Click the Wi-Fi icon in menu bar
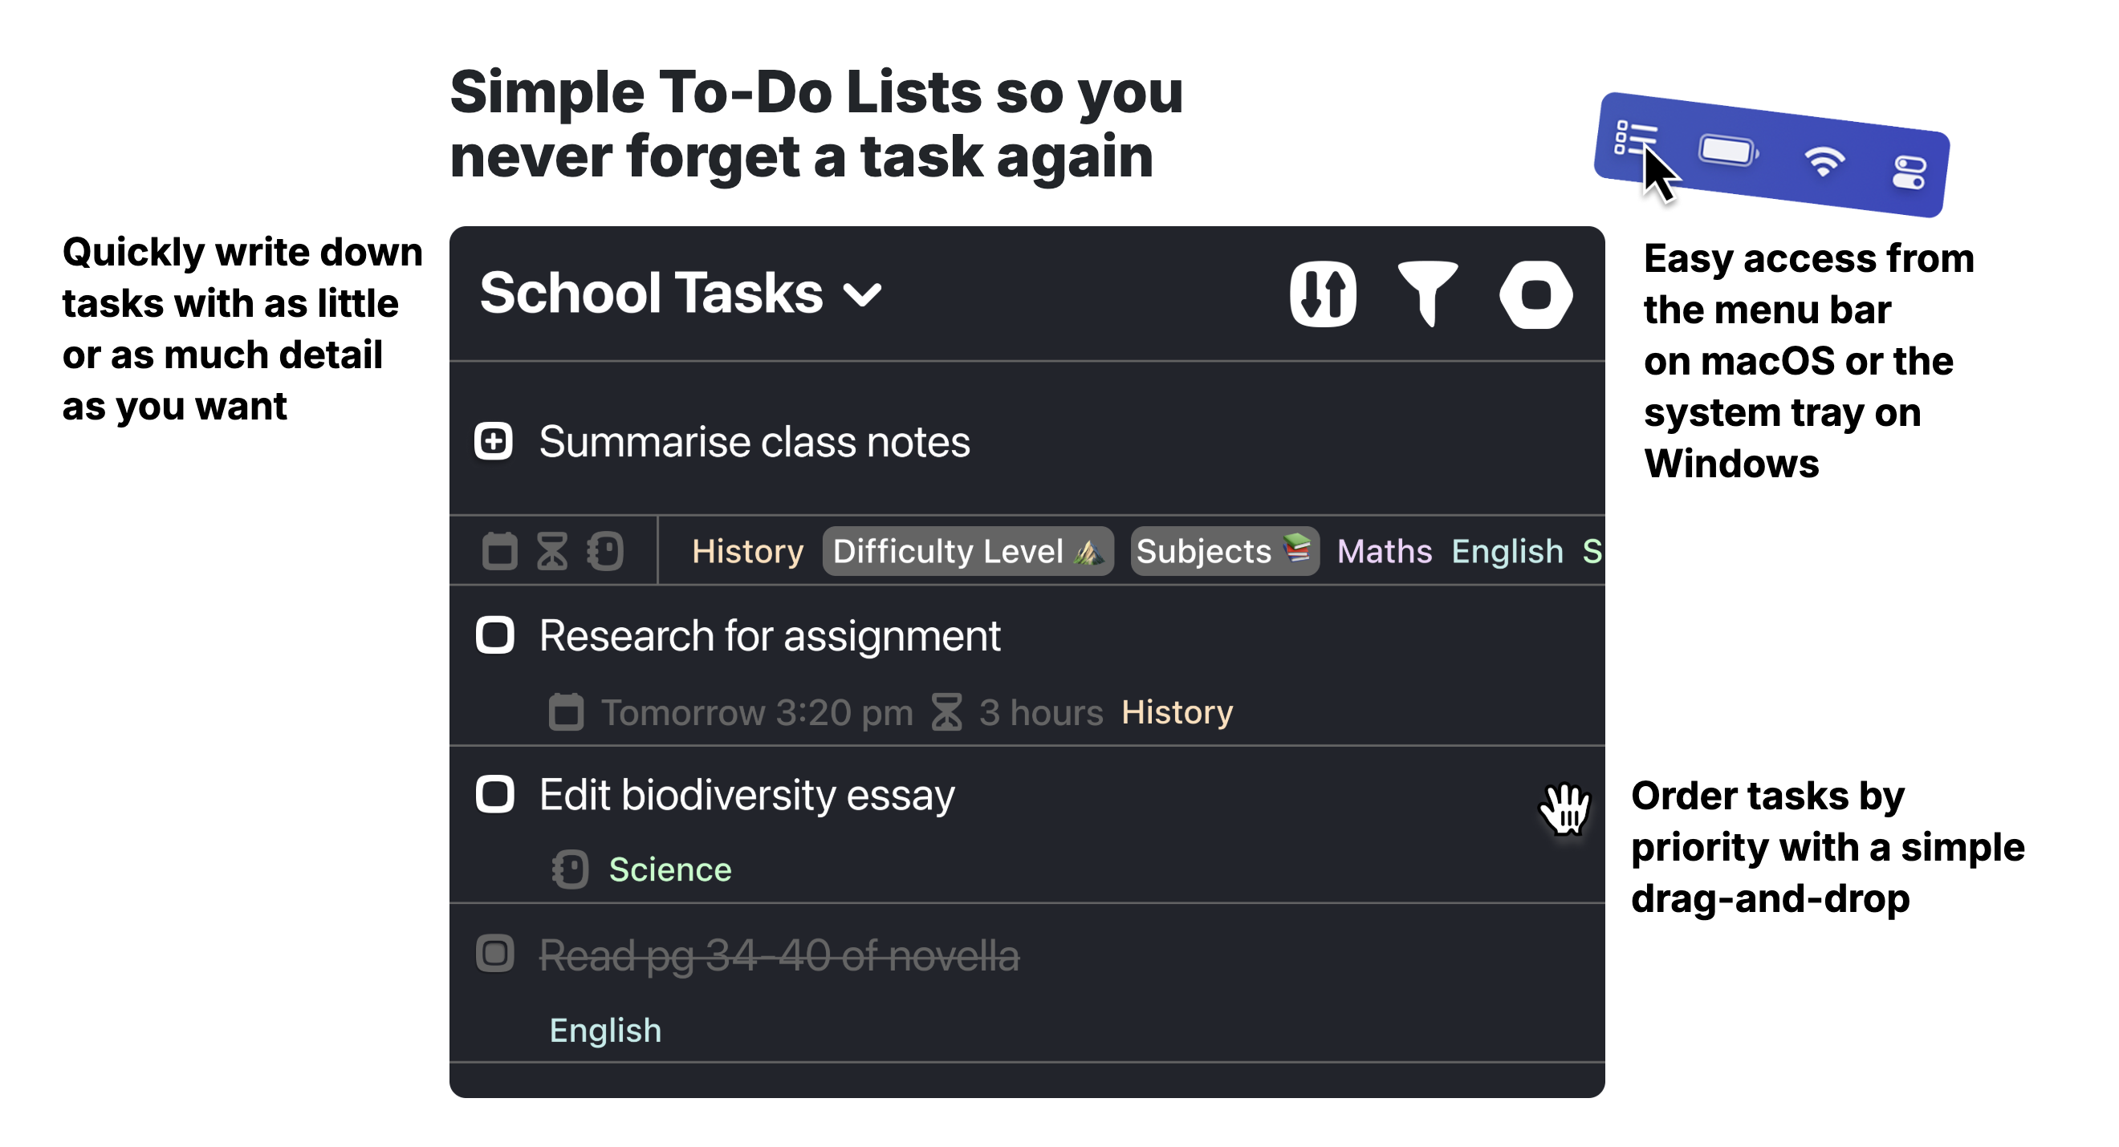The height and width of the screenshot is (1147, 2119). [1824, 162]
